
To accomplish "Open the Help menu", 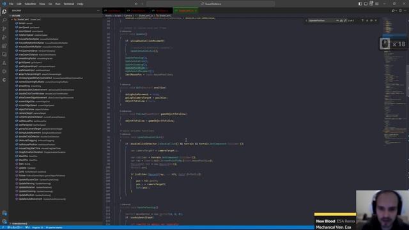I will point(80,4).
